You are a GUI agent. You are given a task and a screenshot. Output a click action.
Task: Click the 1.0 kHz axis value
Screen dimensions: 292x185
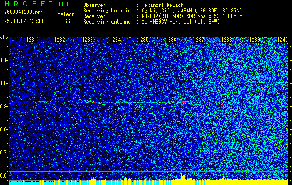[x=3, y=83]
